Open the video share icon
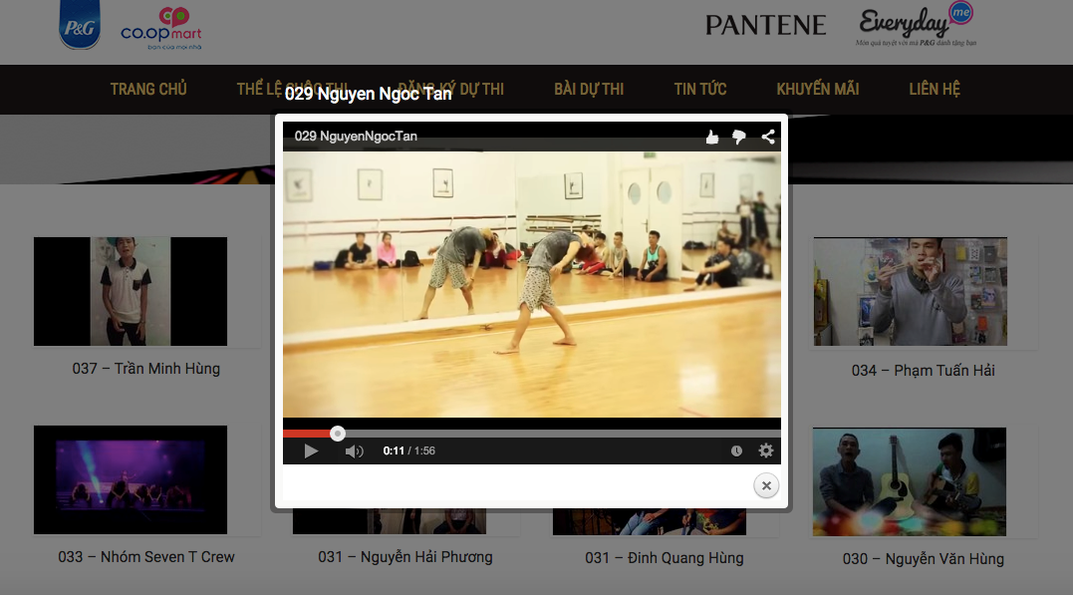 (x=768, y=138)
